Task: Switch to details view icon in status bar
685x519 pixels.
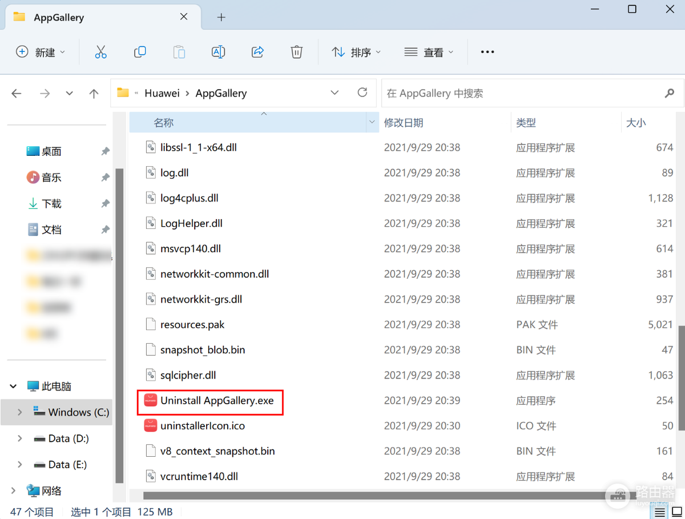Action: [660, 512]
